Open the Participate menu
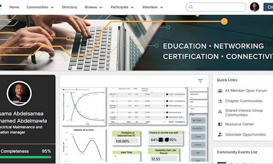273x164 pixels. (120, 7)
